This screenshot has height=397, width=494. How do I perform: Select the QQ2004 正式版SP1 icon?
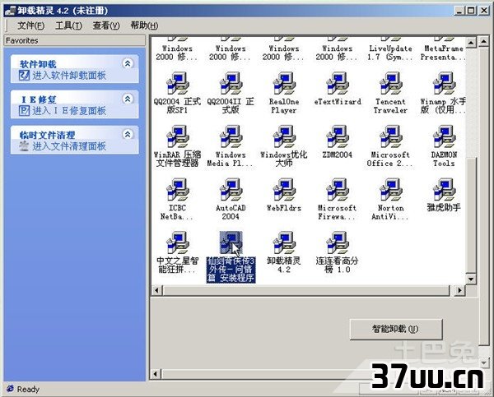178,84
